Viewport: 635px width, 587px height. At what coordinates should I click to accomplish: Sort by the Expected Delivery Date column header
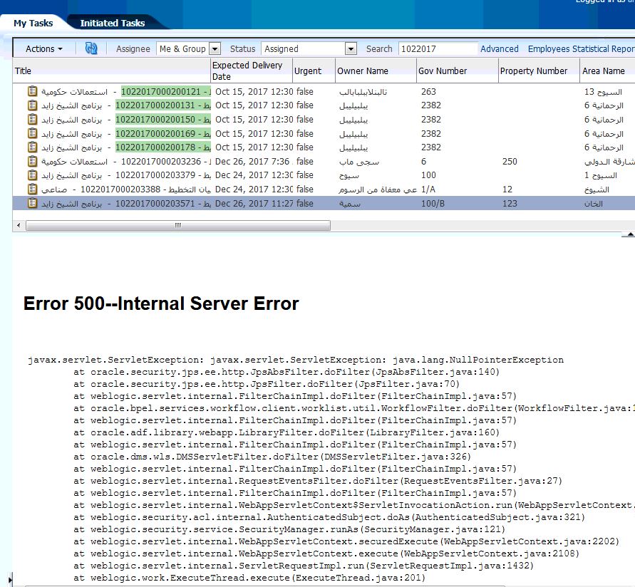click(252, 71)
